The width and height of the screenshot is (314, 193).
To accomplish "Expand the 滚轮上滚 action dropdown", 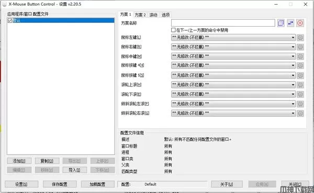I will click(233, 85).
